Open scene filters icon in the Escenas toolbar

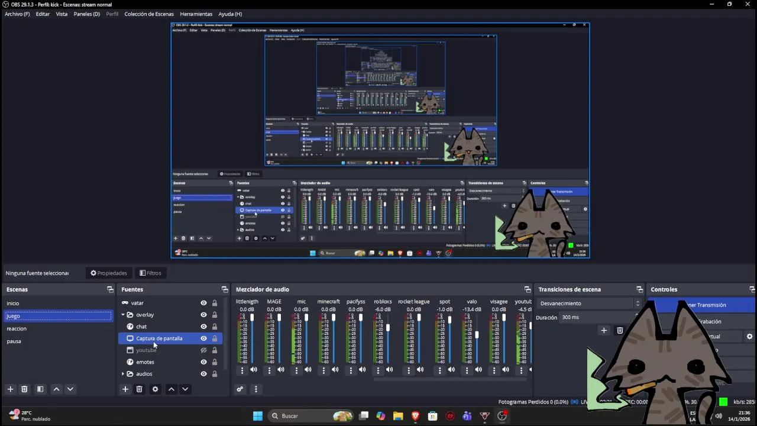(x=40, y=389)
